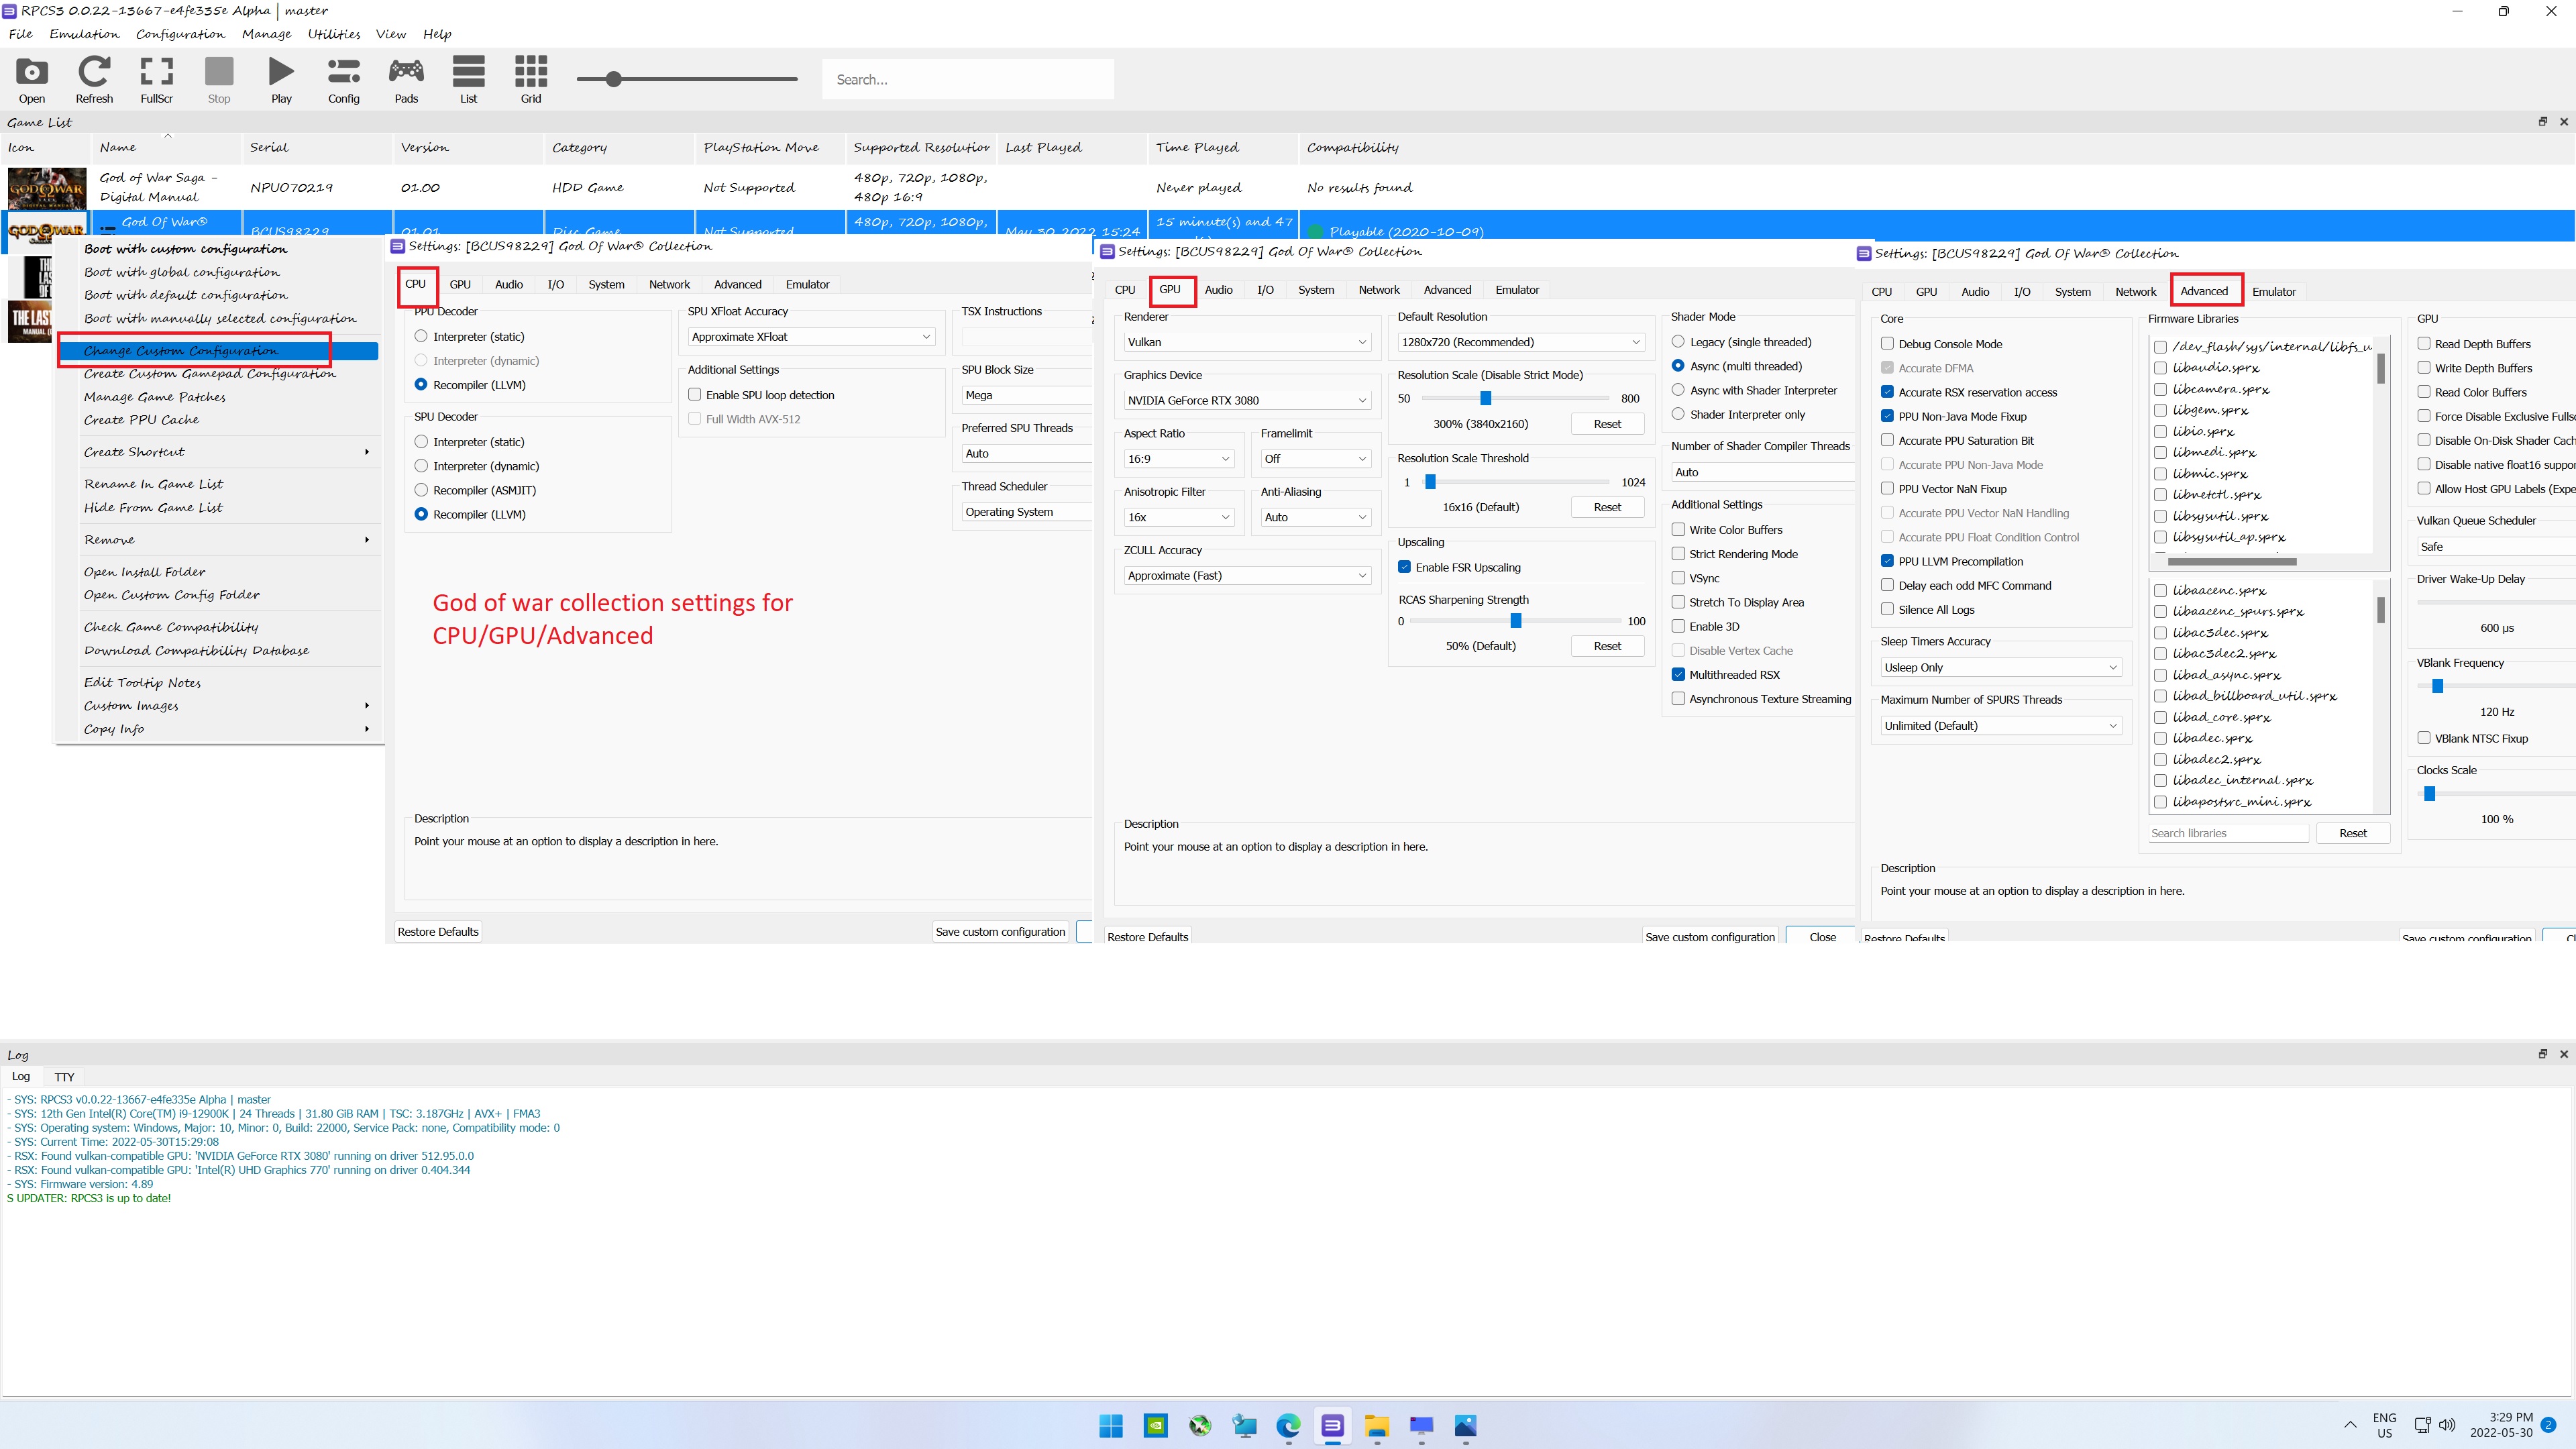Save custom configuration in GPU settings window
The height and width of the screenshot is (1449, 2576).
click(1710, 937)
